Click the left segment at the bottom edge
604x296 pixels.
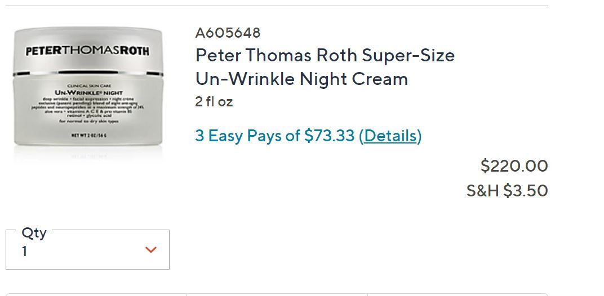point(96,294)
